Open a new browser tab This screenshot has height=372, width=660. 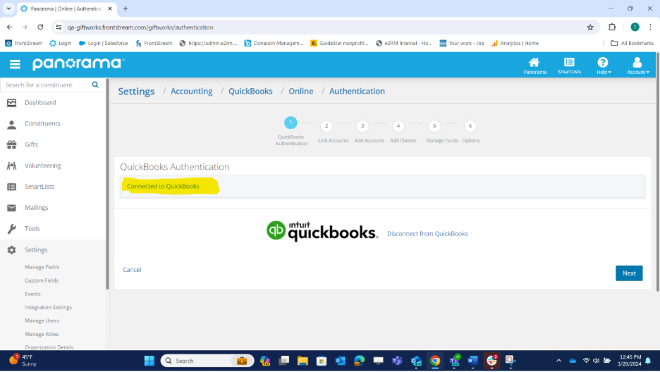[x=126, y=8]
